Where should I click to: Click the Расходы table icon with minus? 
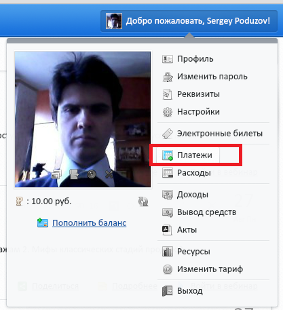pos(168,173)
